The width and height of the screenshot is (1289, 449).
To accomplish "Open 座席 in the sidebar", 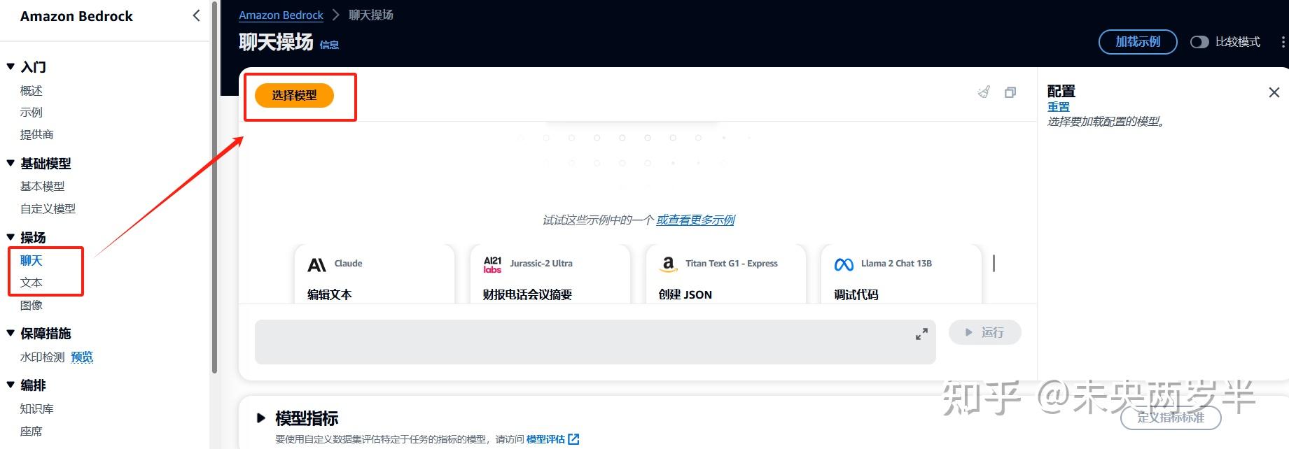I will [32, 431].
